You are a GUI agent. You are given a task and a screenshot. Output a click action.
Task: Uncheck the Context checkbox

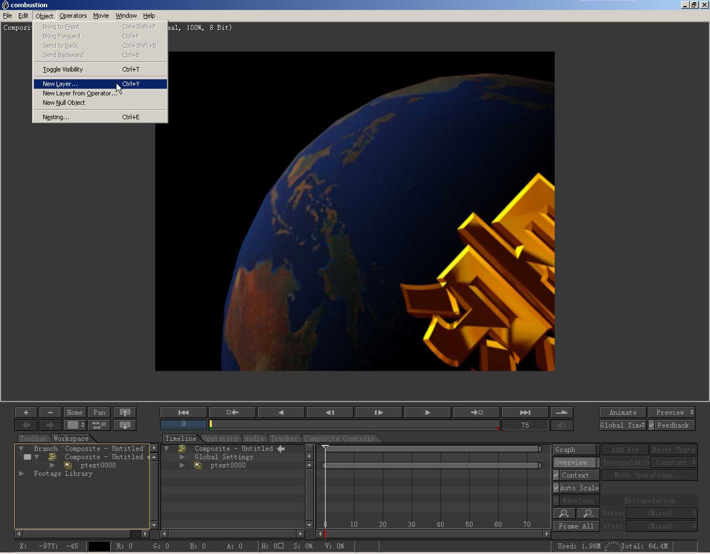[556, 475]
